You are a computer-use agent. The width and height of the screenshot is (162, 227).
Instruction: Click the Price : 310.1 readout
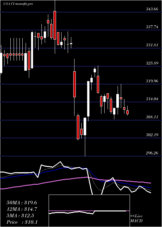coord(22,222)
